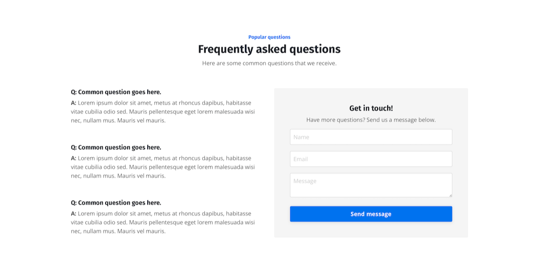Click the Message textarea resize handle
This screenshot has height=273, width=539.
pos(450,195)
